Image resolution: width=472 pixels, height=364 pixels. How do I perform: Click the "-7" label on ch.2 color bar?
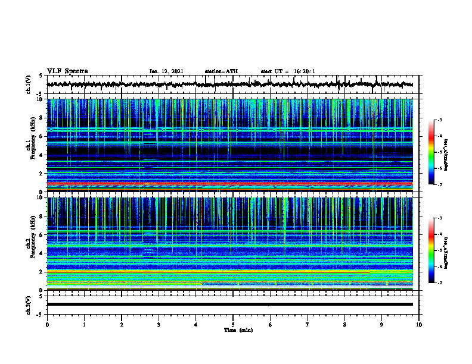click(x=440, y=283)
